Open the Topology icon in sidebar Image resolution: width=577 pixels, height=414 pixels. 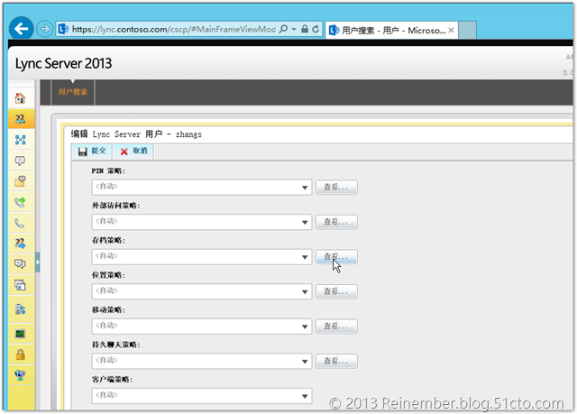tap(20, 140)
